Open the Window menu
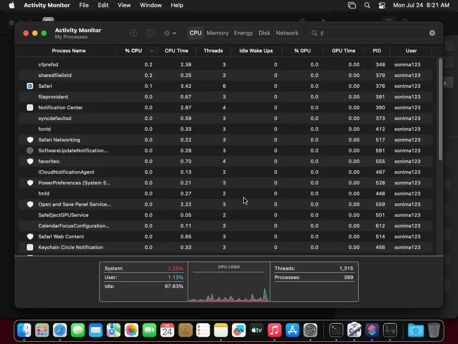Viewport: 458px width, 344px height. pos(151,5)
